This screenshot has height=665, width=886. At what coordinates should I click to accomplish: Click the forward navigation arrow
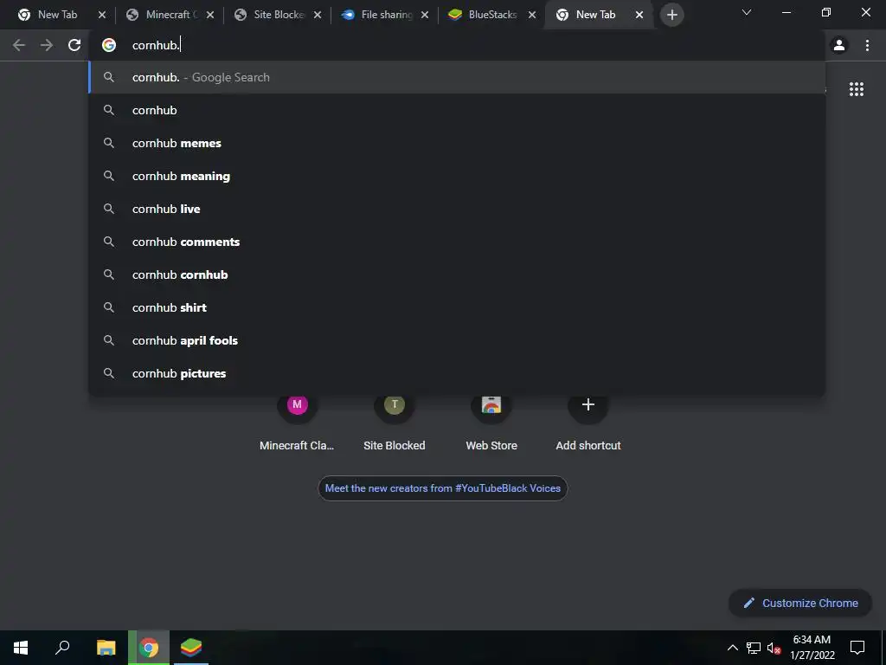(47, 45)
